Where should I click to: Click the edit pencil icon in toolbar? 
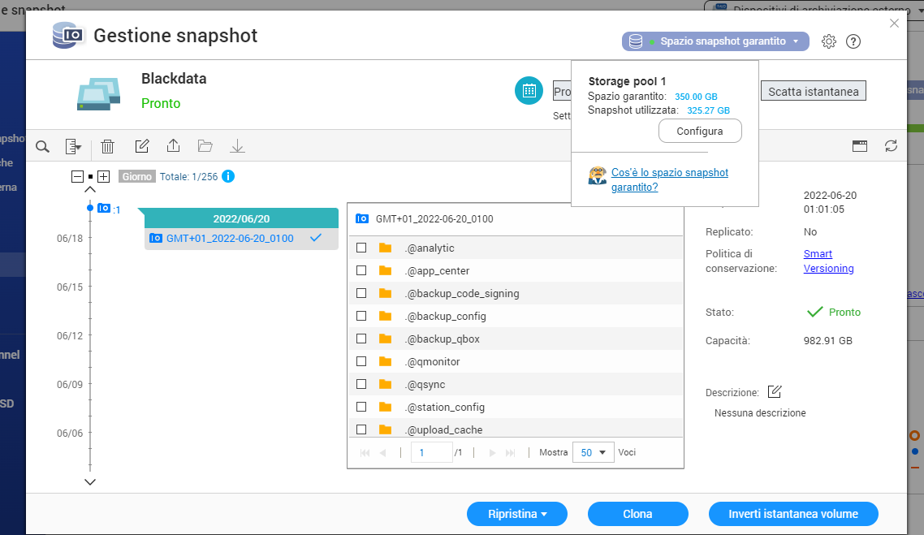[141, 146]
